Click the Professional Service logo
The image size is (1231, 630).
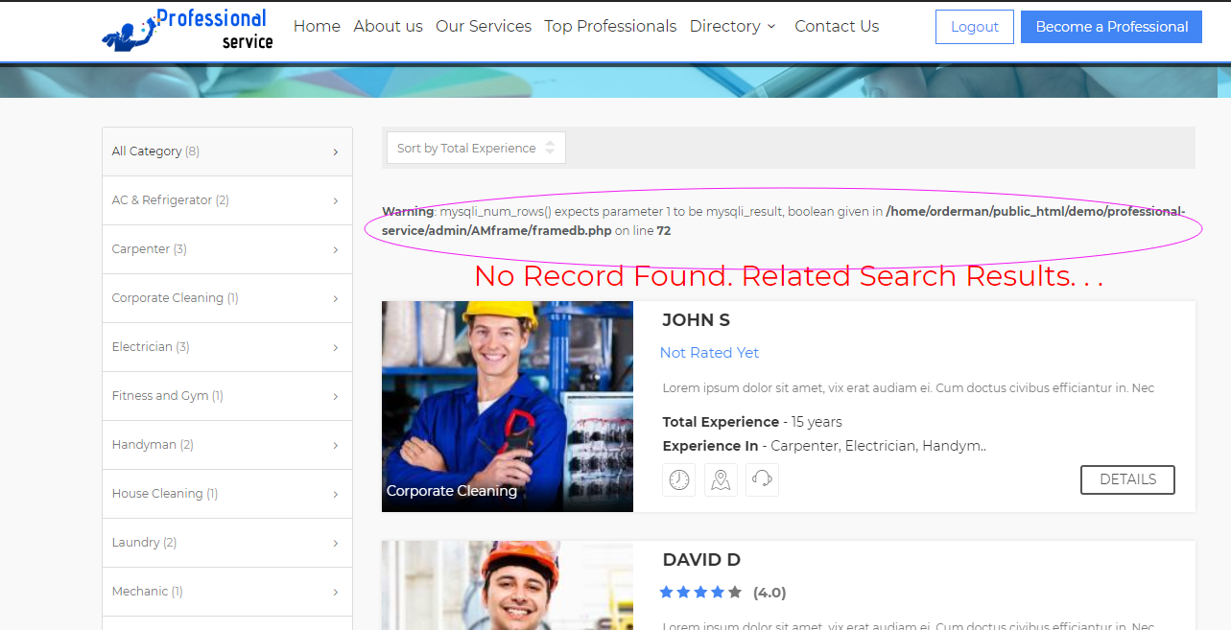click(x=187, y=30)
